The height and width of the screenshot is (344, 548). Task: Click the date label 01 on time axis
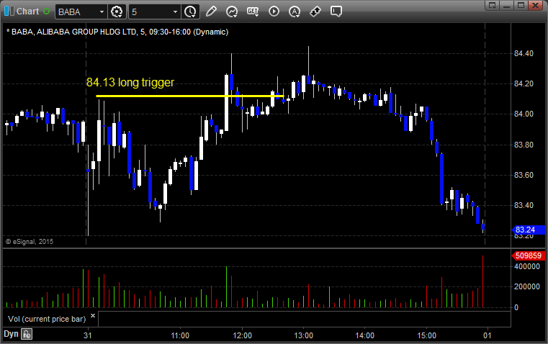tap(488, 335)
